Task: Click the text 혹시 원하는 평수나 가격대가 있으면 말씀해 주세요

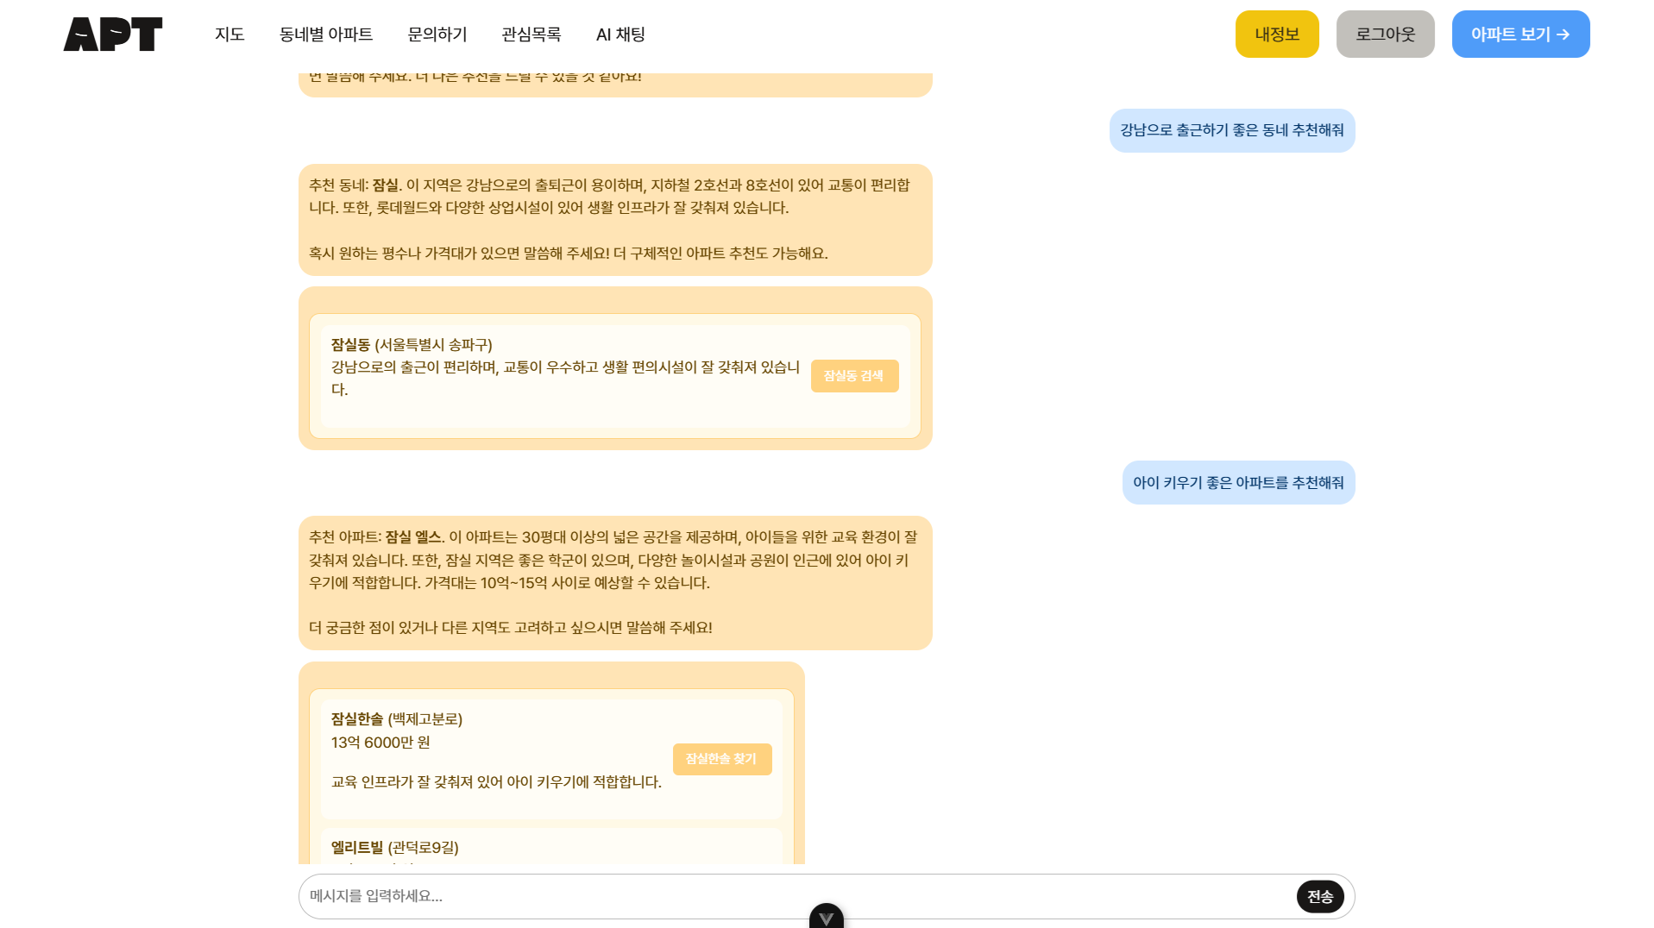Action: [x=459, y=254]
